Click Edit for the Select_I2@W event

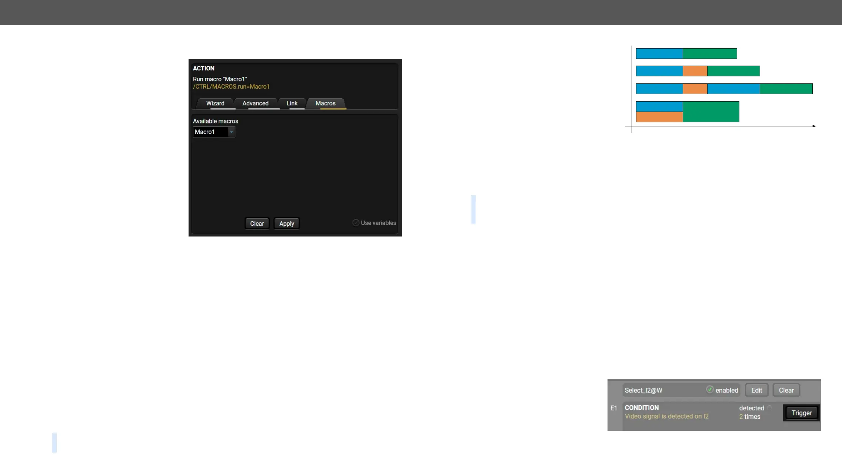pos(756,390)
